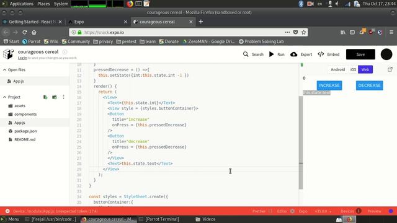Save the snack
397x223 pixels.
pos(360,55)
